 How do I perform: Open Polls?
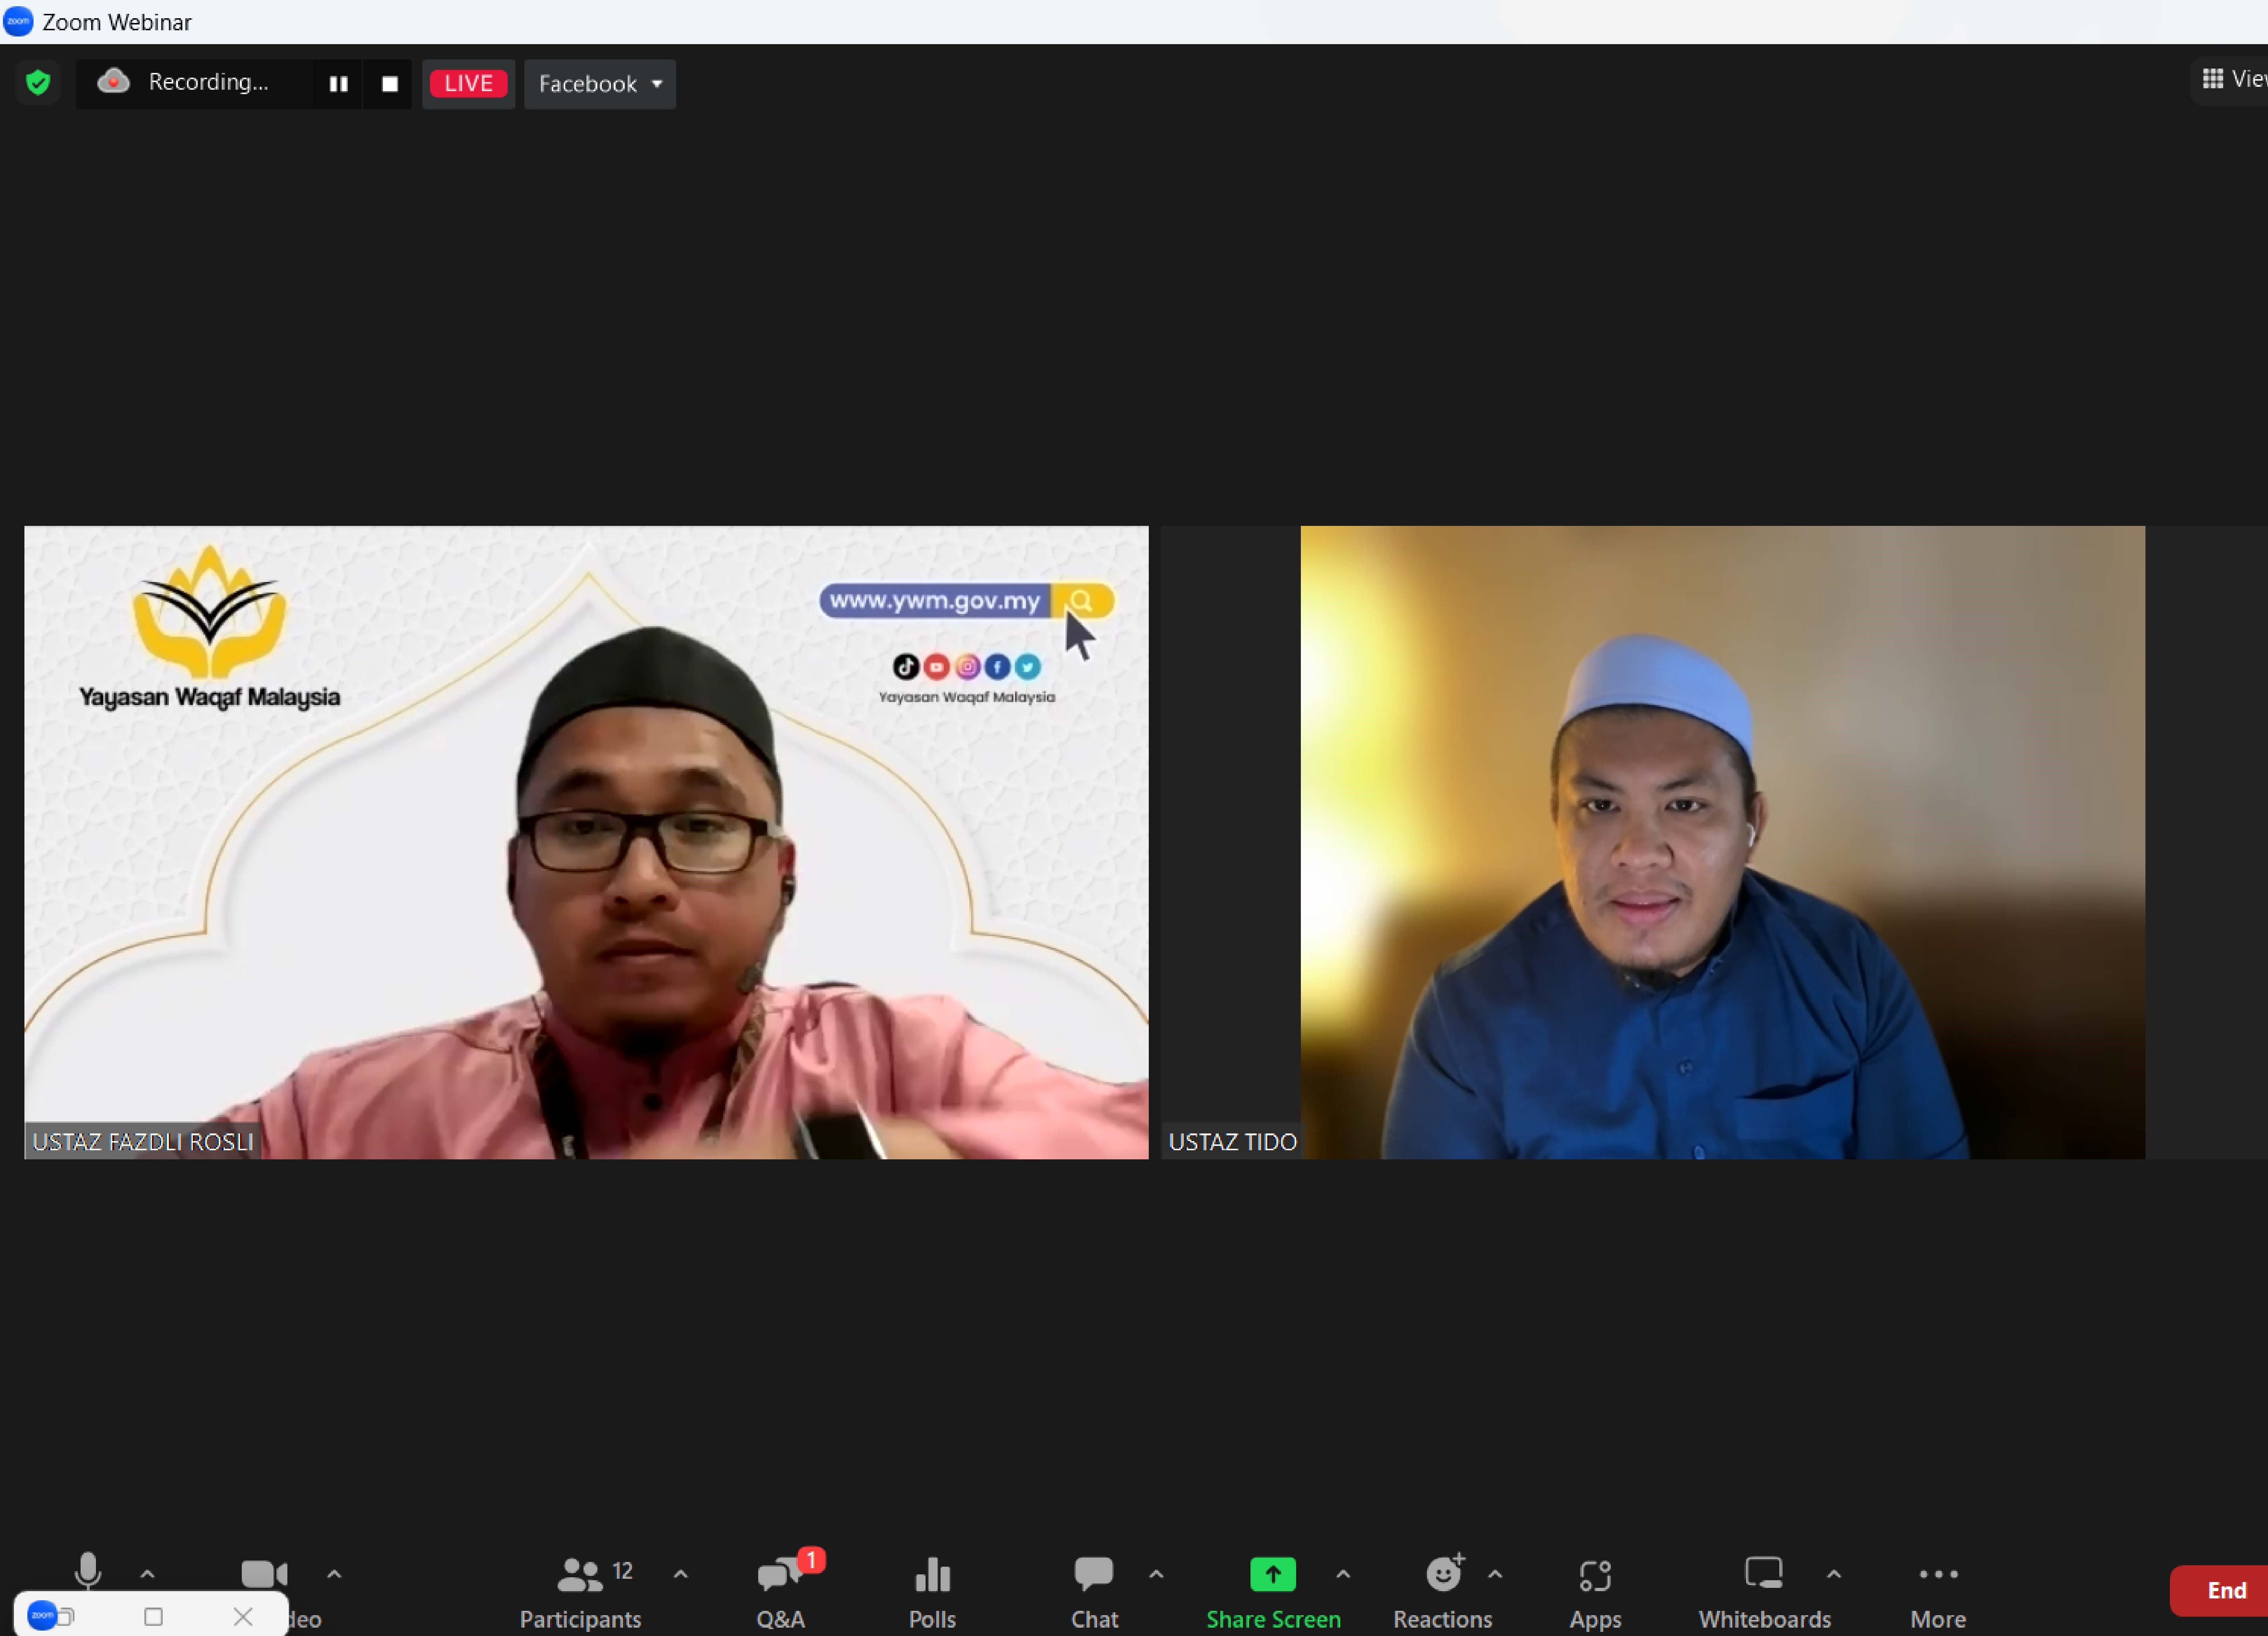click(x=932, y=1593)
